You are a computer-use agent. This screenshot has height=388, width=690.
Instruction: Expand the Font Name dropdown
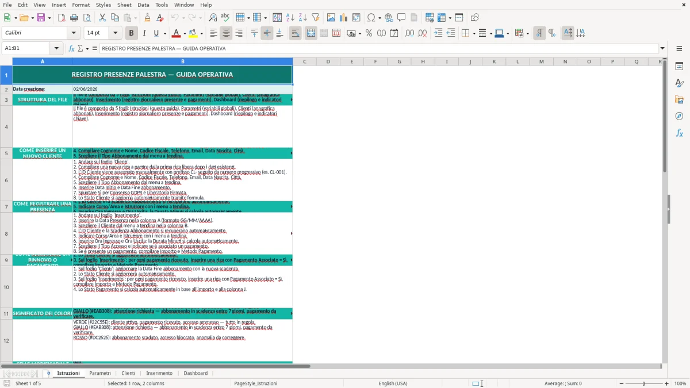[75, 33]
